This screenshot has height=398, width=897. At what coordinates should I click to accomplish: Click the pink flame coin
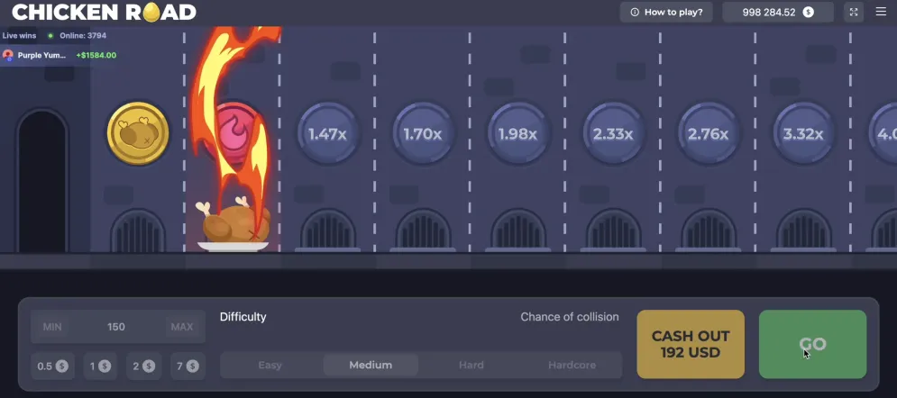click(234, 132)
